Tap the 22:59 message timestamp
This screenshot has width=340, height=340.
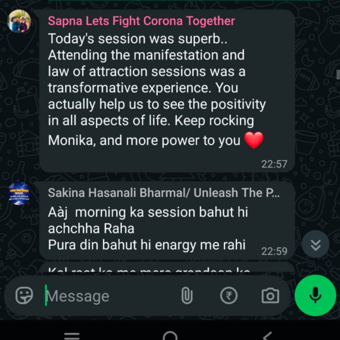[x=274, y=251]
